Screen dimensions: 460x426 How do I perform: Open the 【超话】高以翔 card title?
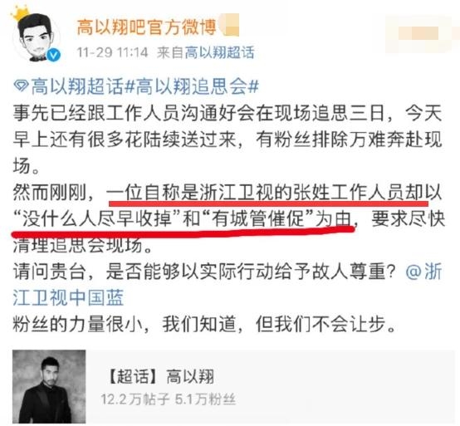tap(161, 376)
